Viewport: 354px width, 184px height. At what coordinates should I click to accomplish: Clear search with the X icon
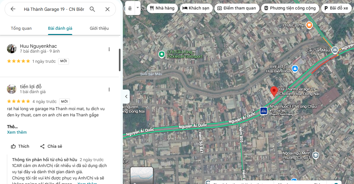pyautogui.click(x=107, y=9)
